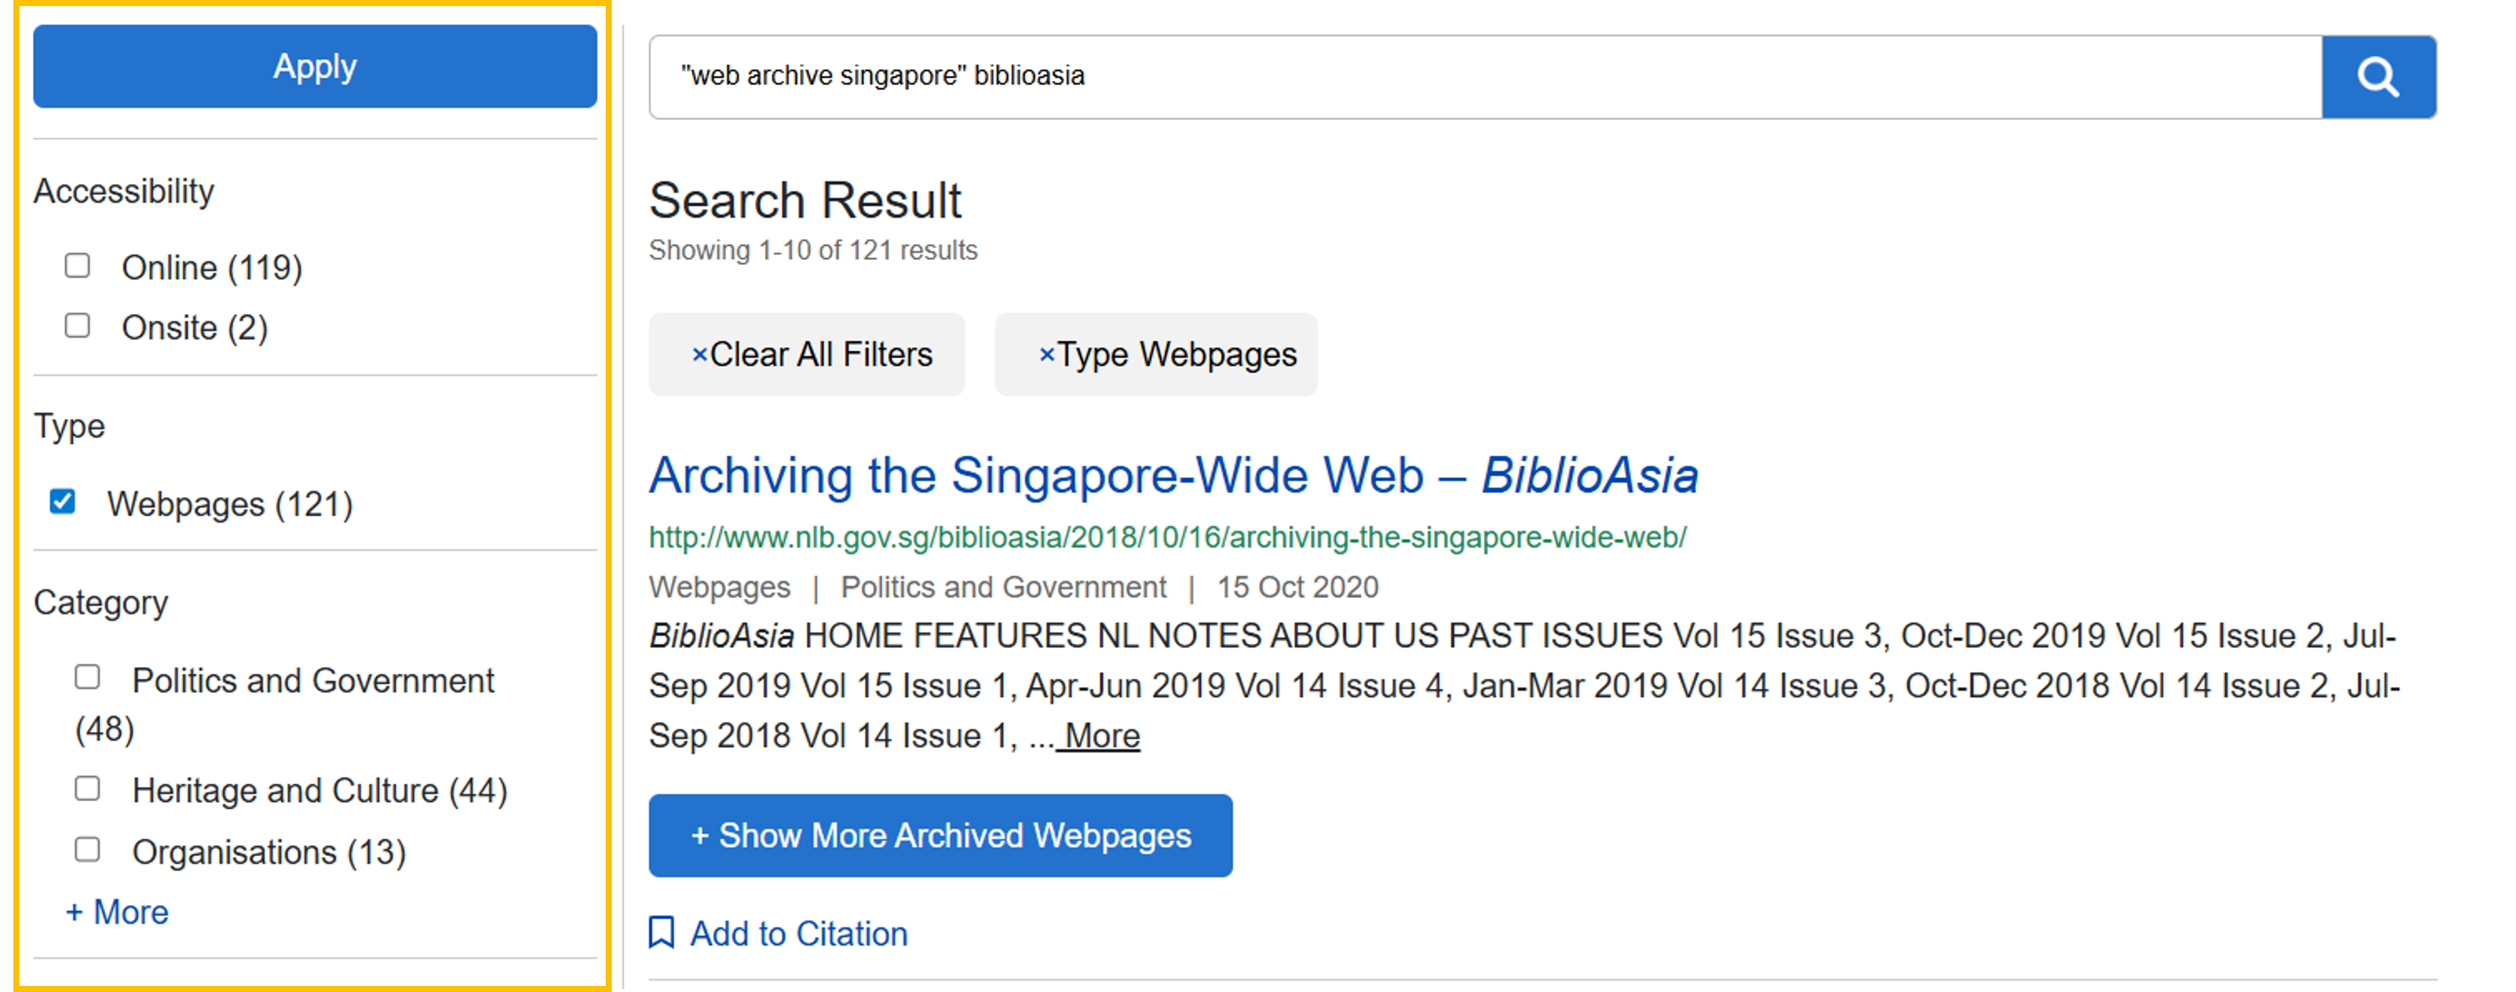Expand category list with + More
The height and width of the screenshot is (992, 2516).
tap(117, 912)
